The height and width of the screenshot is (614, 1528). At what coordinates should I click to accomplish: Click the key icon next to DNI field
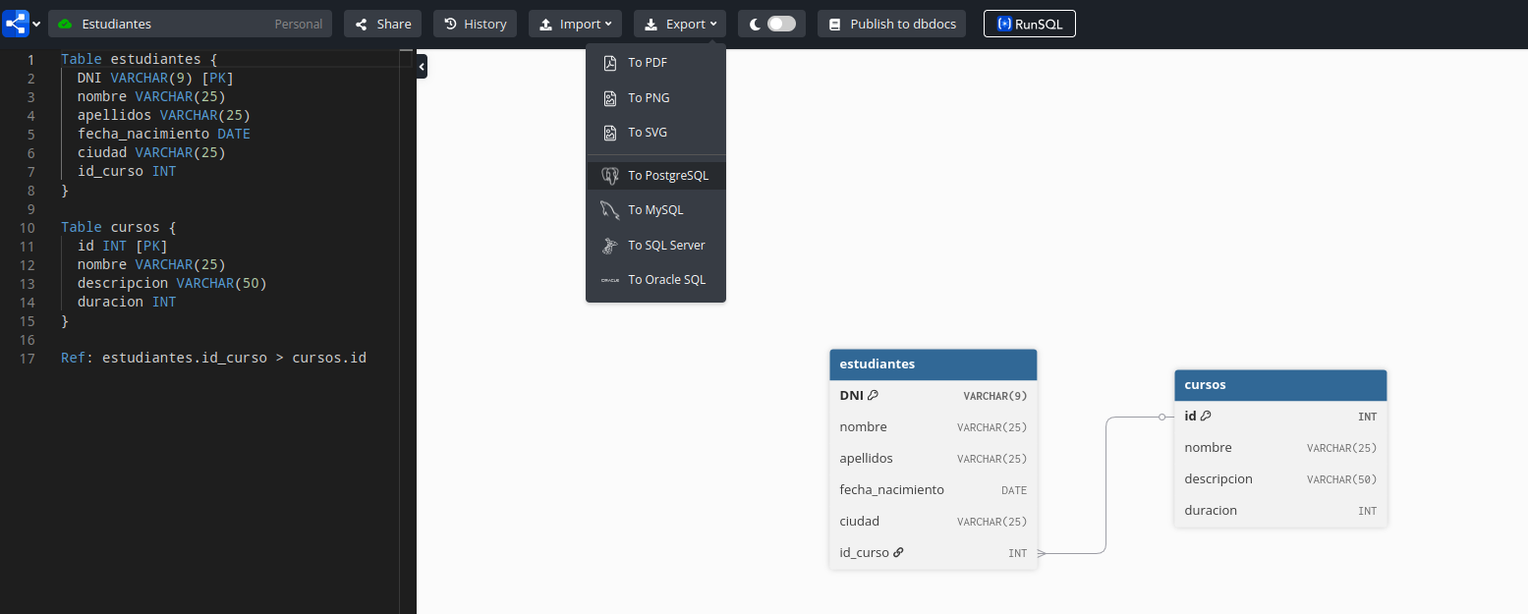(873, 395)
